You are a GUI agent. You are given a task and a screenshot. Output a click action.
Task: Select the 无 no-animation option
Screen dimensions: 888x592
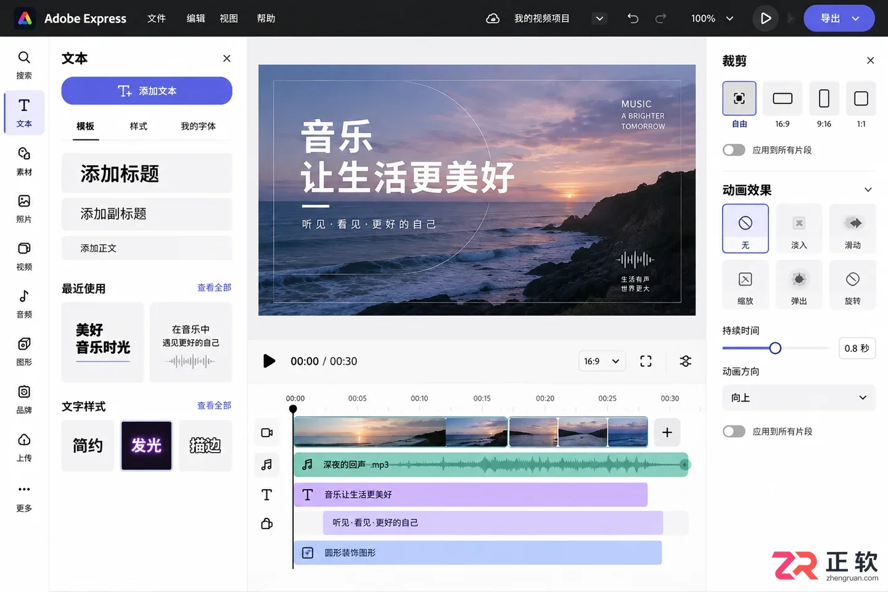tap(746, 228)
